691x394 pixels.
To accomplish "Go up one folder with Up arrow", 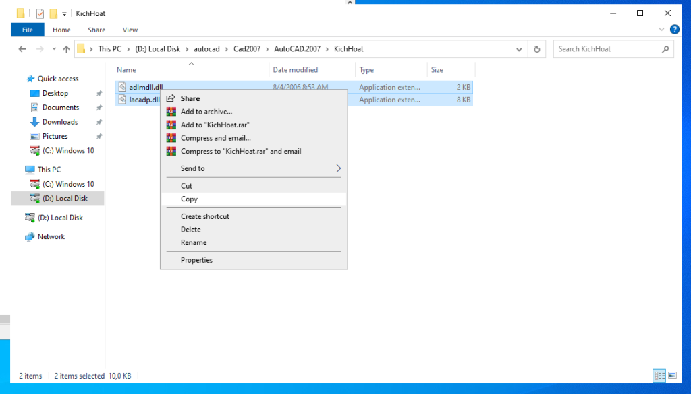I will 66,49.
